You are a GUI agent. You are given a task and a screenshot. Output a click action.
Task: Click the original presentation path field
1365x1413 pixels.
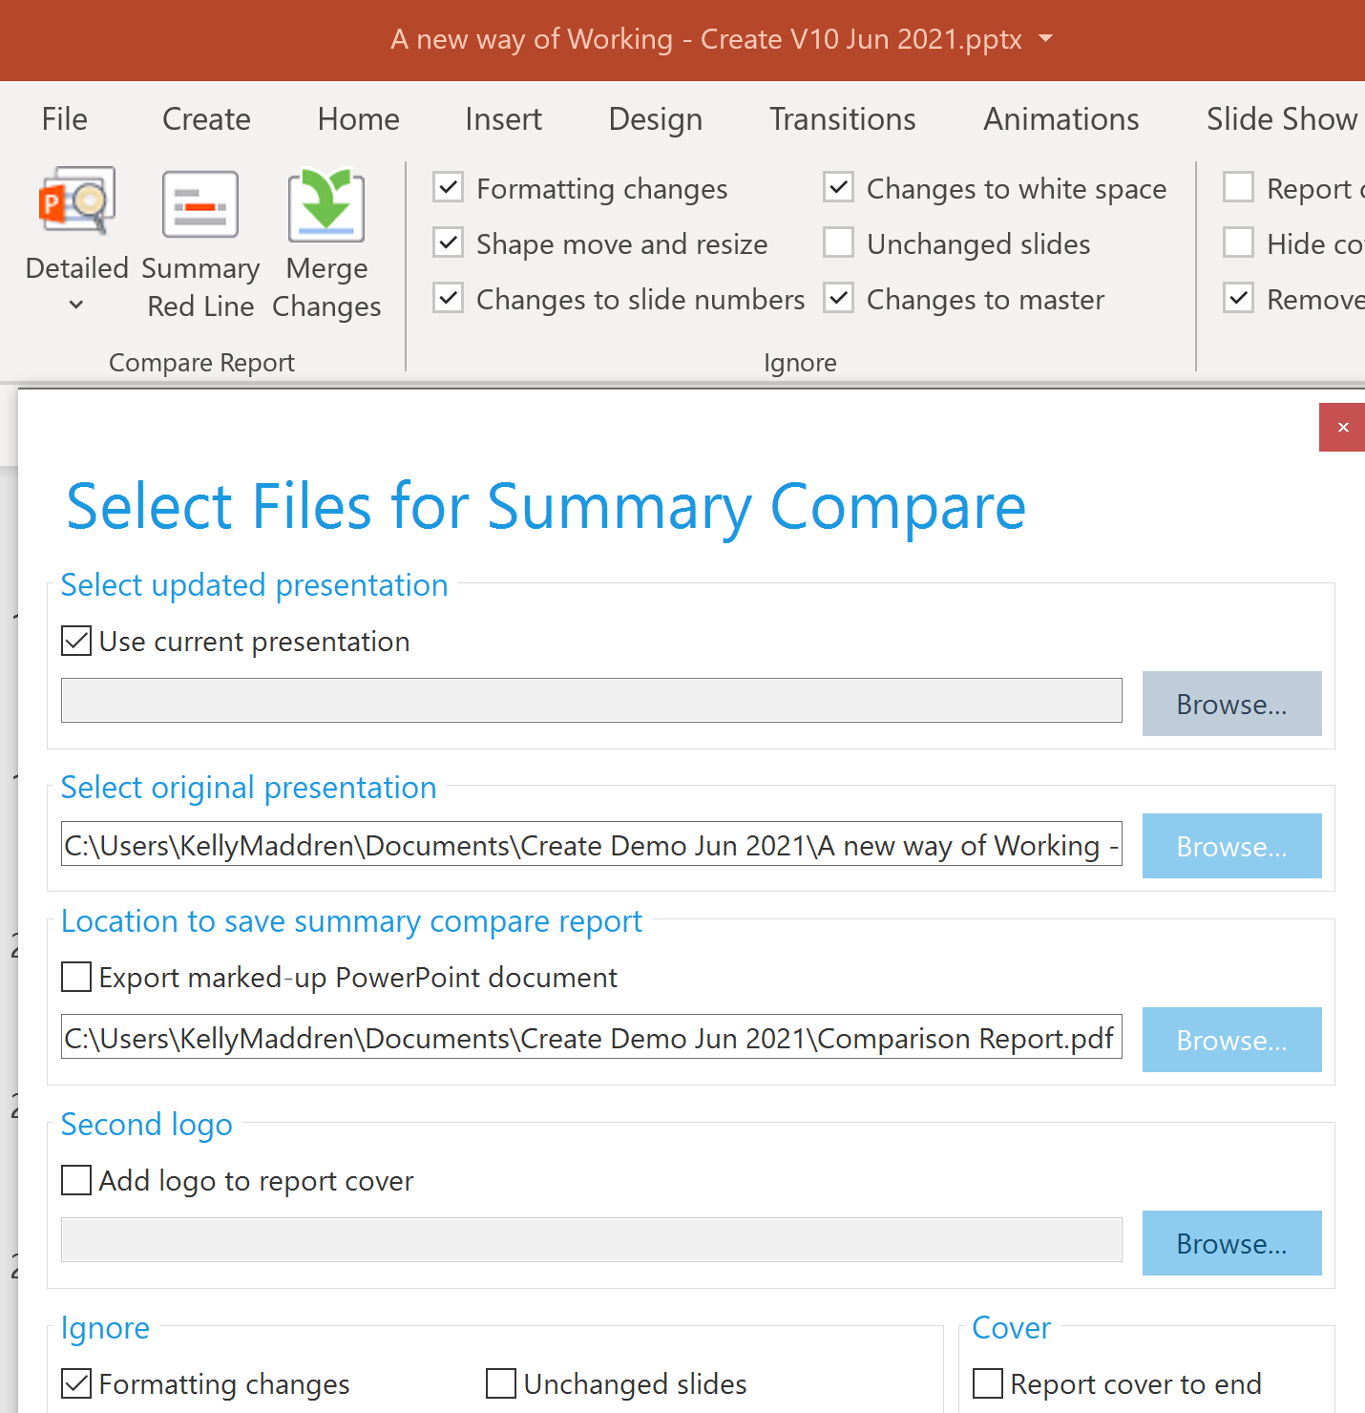[x=591, y=846]
